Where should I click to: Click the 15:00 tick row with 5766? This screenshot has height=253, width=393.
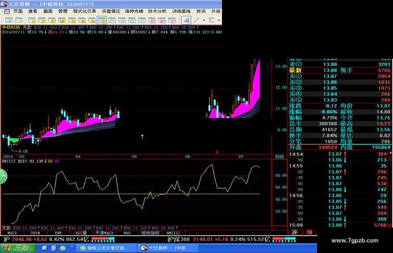point(338,225)
